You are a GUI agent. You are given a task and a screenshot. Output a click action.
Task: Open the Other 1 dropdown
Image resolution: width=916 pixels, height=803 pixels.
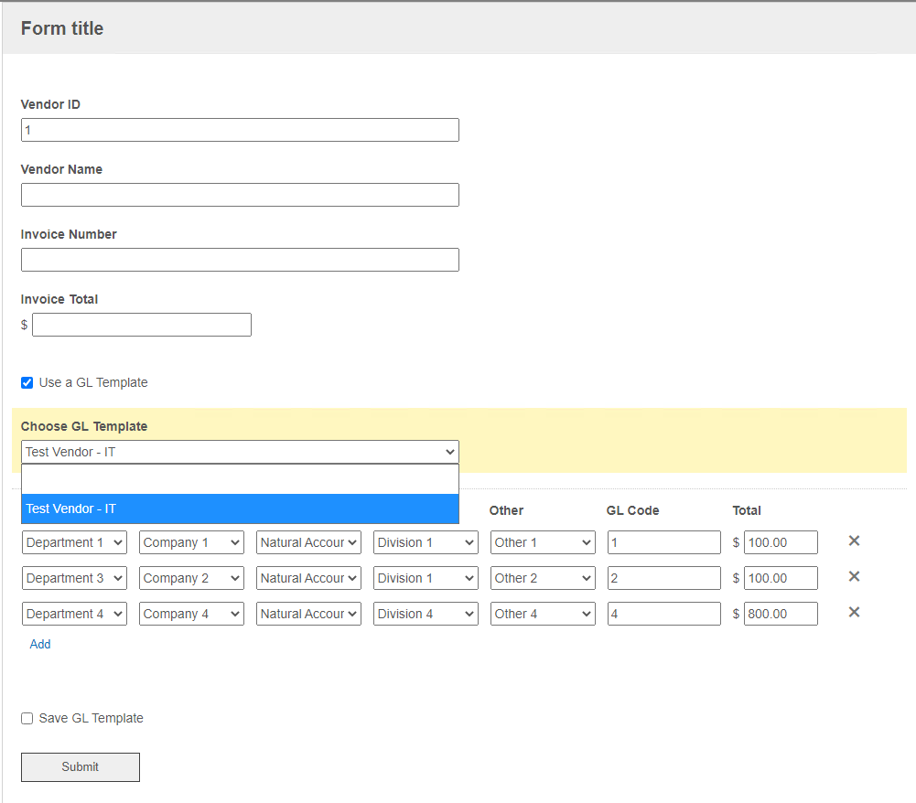pyautogui.click(x=543, y=542)
